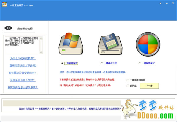This screenshot has width=177, height=122.
Task: Open link 为什么下载系统镜像?
Action: pyautogui.click(x=23, y=58)
